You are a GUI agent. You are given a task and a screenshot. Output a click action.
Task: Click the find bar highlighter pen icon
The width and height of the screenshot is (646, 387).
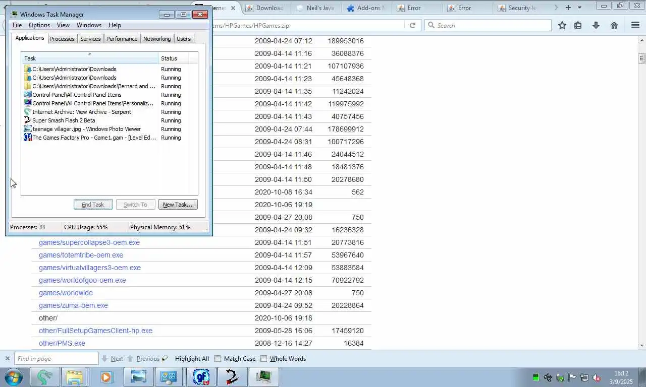[x=165, y=358]
